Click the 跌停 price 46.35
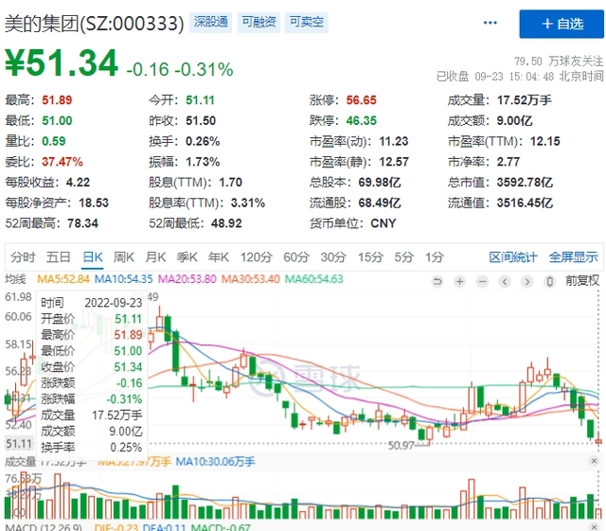The width and height of the screenshot is (606, 531). pos(361,121)
